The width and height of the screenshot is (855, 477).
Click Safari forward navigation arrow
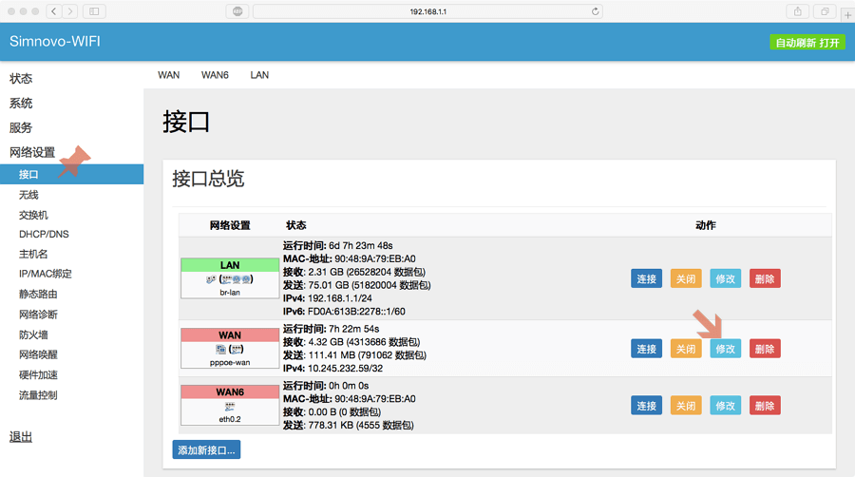pyautogui.click(x=69, y=11)
